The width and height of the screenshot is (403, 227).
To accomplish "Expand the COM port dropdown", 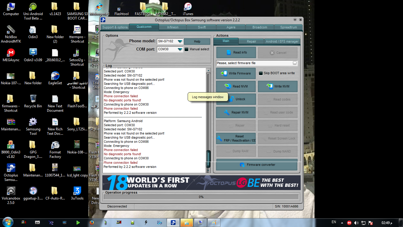I will click(x=180, y=49).
